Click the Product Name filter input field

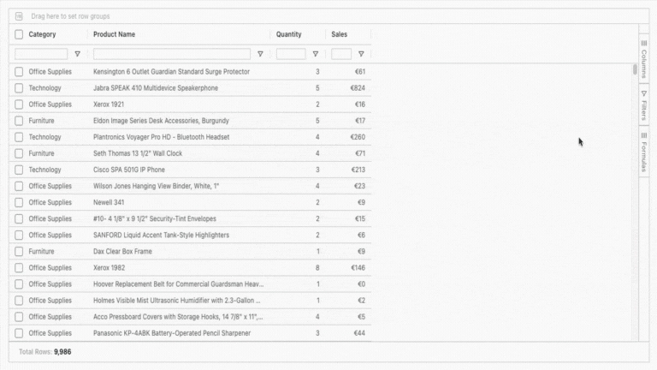tap(173, 54)
